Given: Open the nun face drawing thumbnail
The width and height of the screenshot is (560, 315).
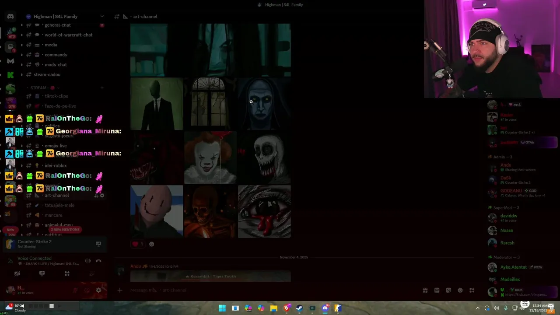Looking at the screenshot, I should point(264,104).
